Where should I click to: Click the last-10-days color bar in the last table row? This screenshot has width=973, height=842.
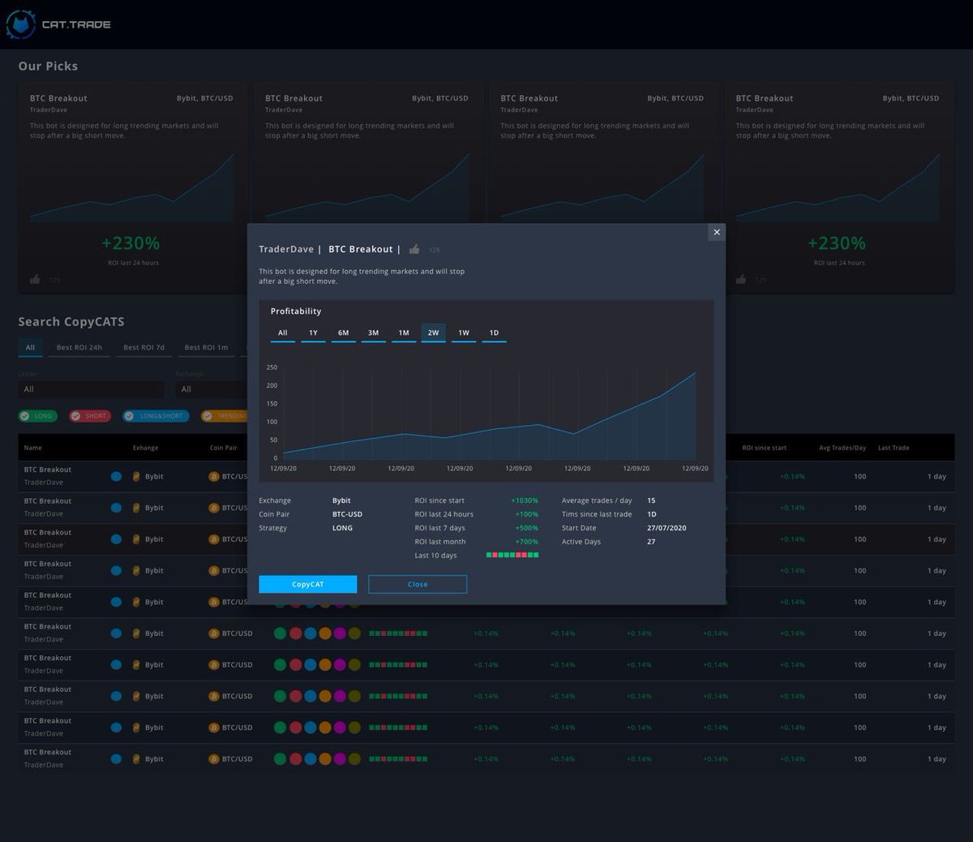point(398,759)
